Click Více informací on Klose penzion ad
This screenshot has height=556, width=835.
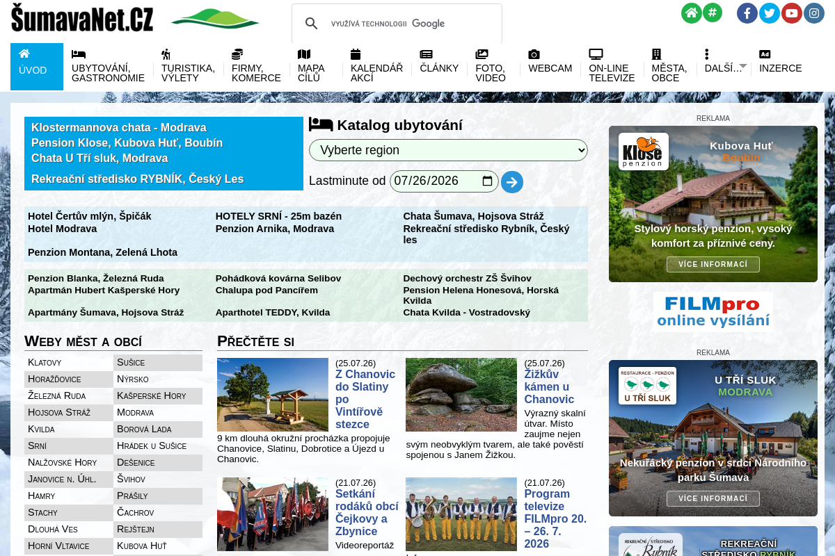click(713, 264)
